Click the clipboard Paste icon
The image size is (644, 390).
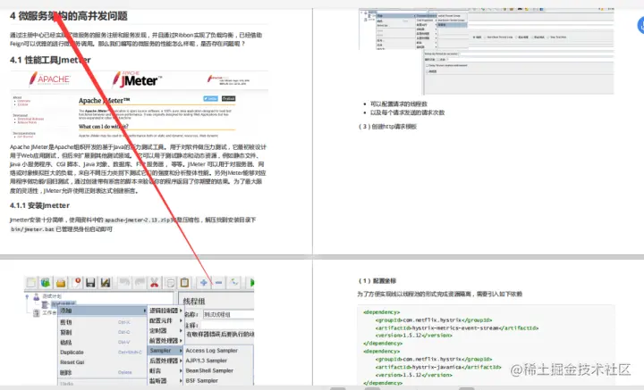pyautogui.click(x=185, y=282)
